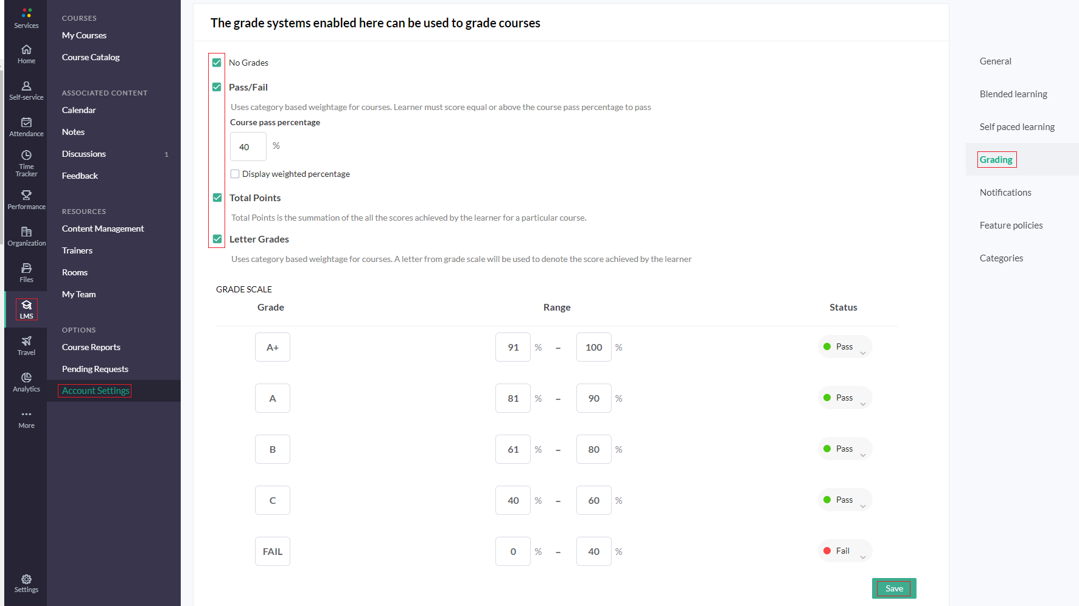Open the B grade status dropdown
This screenshot has height=606, width=1079.
pos(845,449)
